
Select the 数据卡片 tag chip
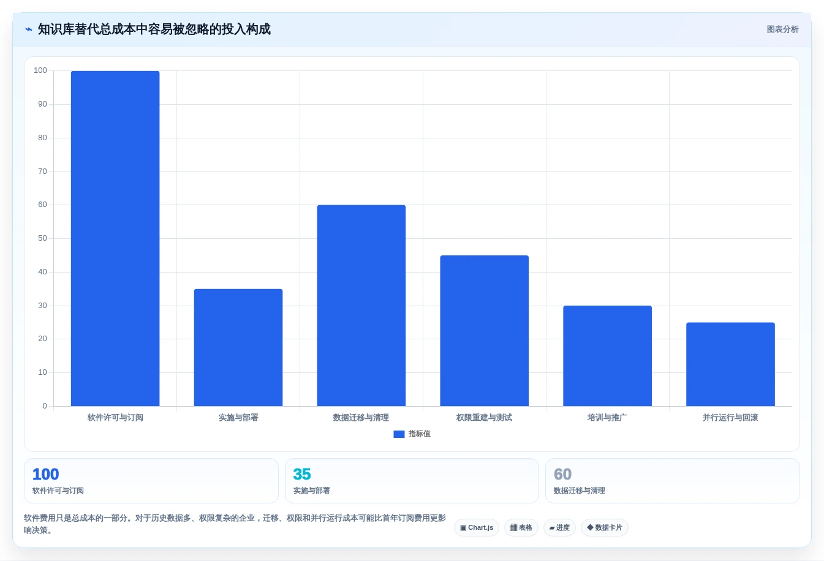tap(605, 527)
